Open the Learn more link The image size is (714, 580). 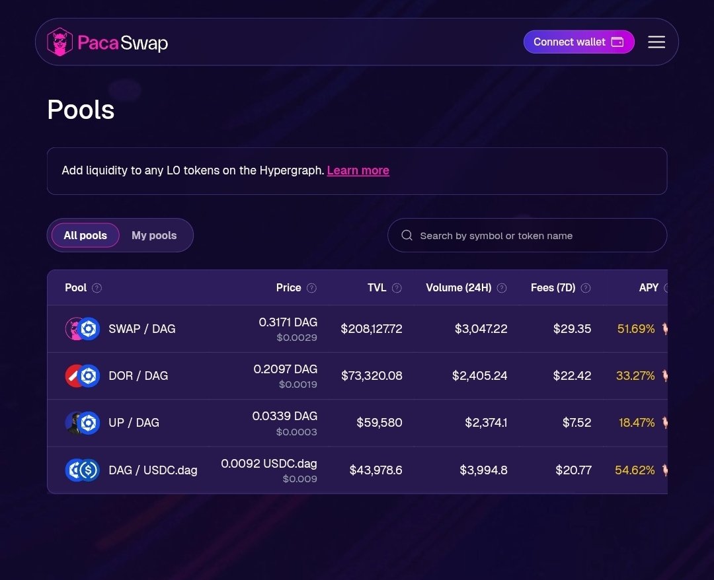pyautogui.click(x=358, y=170)
